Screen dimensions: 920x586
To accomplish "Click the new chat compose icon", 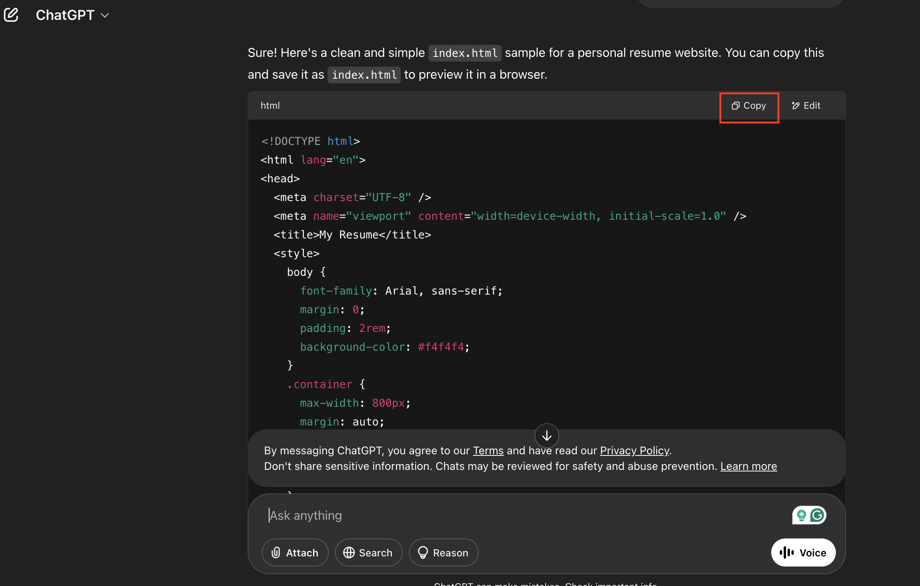I will tap(11, 15).
